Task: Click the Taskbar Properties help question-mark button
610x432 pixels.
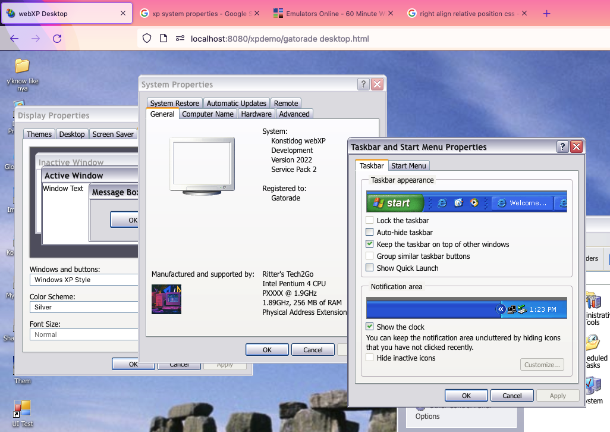Action: coord(562,147)
